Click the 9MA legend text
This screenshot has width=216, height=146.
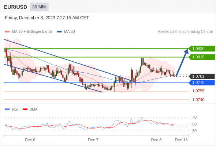coord(34,109)
